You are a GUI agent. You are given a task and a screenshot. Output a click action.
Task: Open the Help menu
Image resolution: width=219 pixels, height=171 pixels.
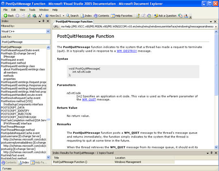(x=55, y=10)
